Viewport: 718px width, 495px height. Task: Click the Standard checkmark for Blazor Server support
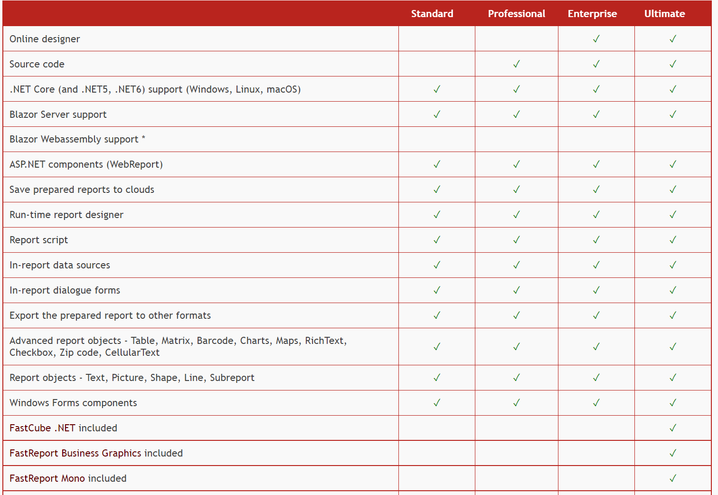[x=436, y=114]
